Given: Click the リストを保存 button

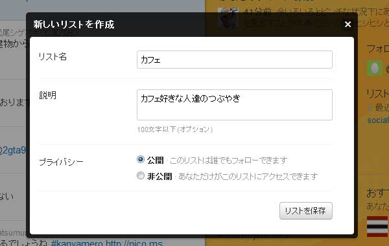Looking at the screenshot, I should (x=305, y=211).
